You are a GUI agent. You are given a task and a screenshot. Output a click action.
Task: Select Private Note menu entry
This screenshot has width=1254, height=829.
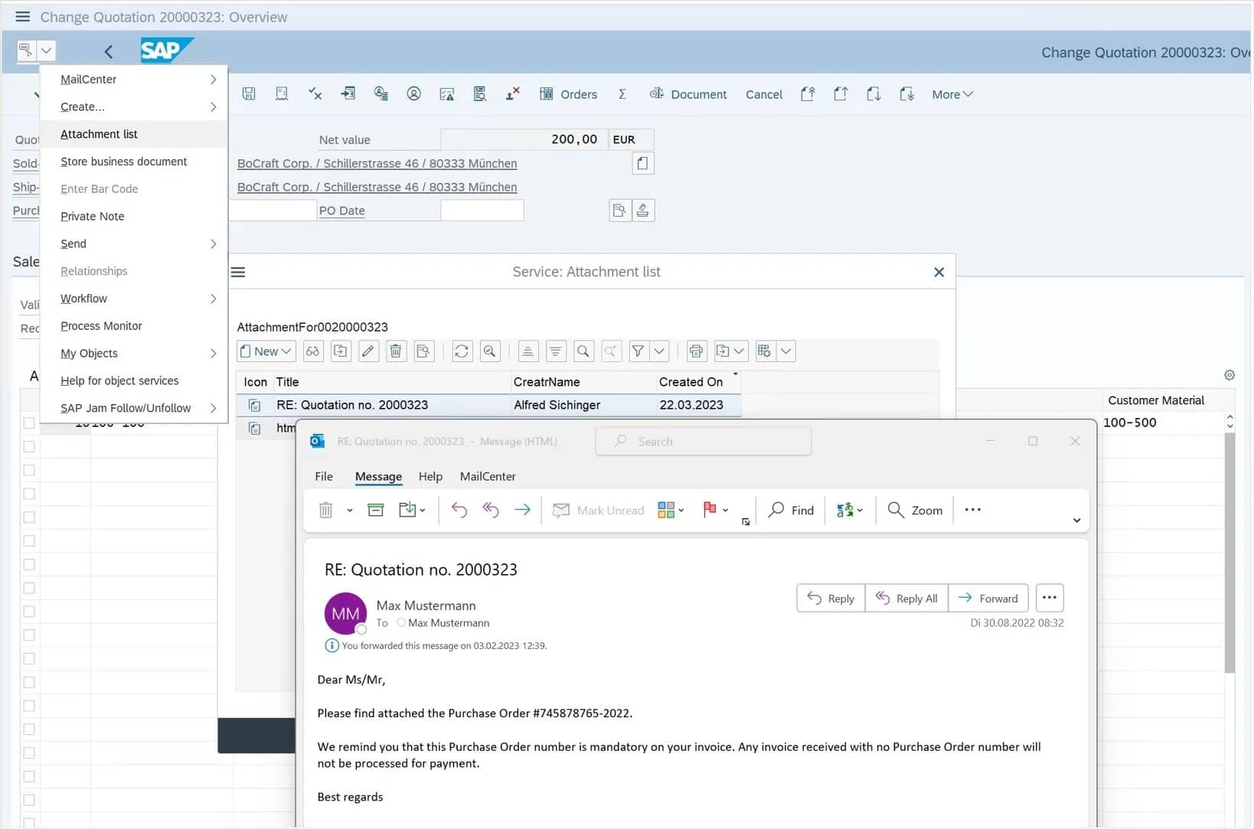134,216
